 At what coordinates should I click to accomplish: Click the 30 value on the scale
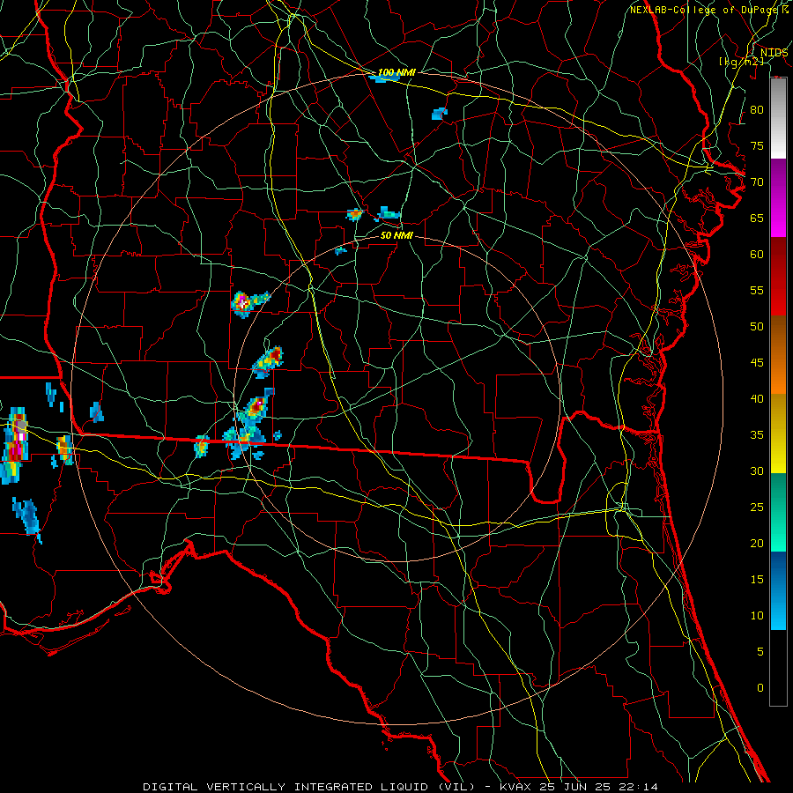pyautogui.click(x=757, y=471)
